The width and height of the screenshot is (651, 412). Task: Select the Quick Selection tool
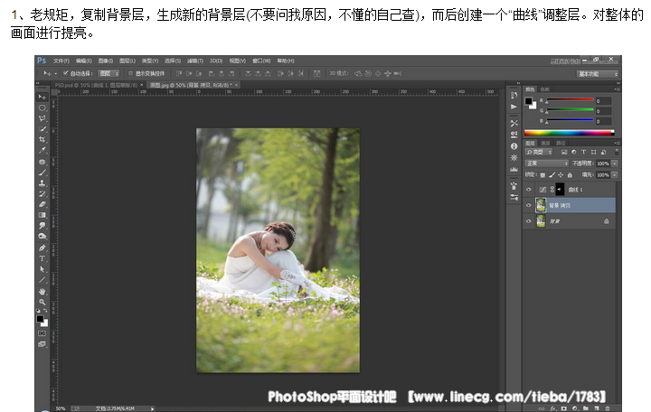click(42, 129)
